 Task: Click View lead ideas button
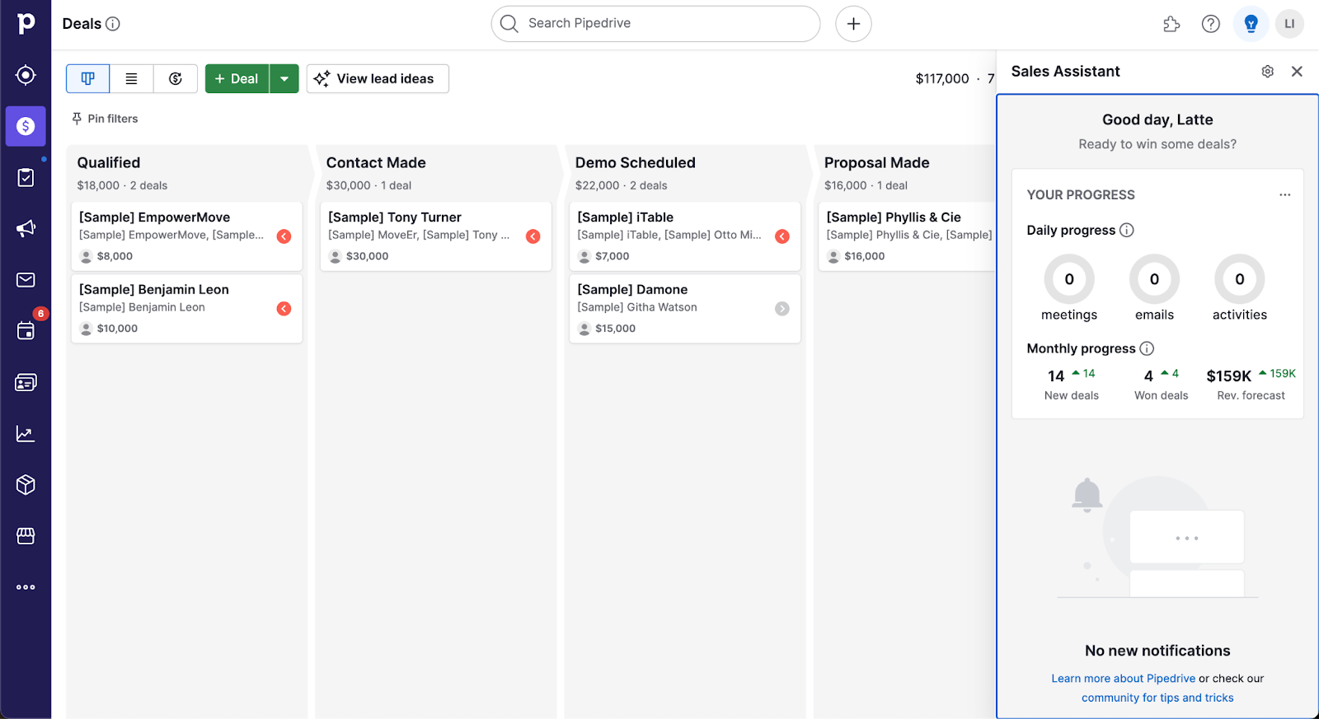(x=378, y=78)
